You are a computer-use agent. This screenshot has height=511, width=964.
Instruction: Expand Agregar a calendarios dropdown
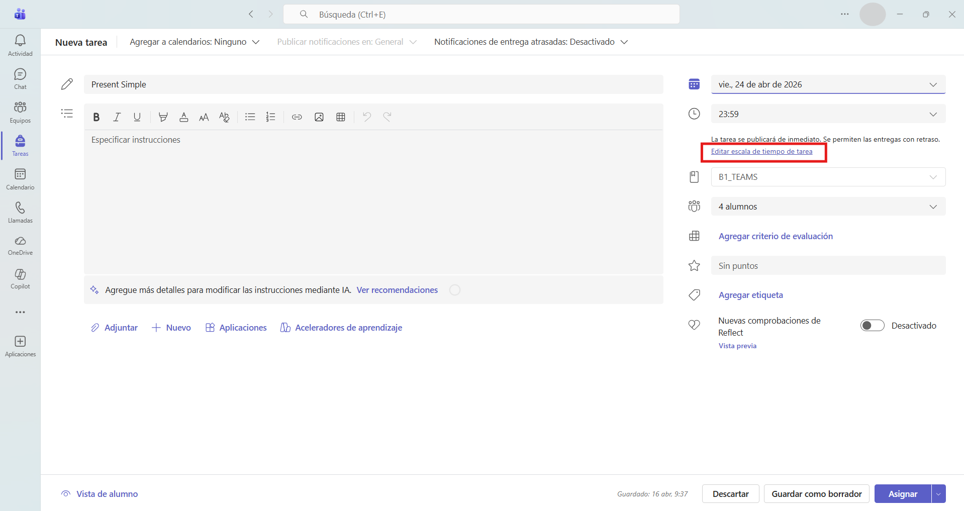(195, 42)
